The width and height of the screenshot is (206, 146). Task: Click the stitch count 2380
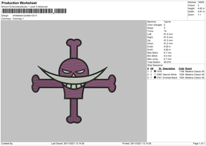(159, 75)
